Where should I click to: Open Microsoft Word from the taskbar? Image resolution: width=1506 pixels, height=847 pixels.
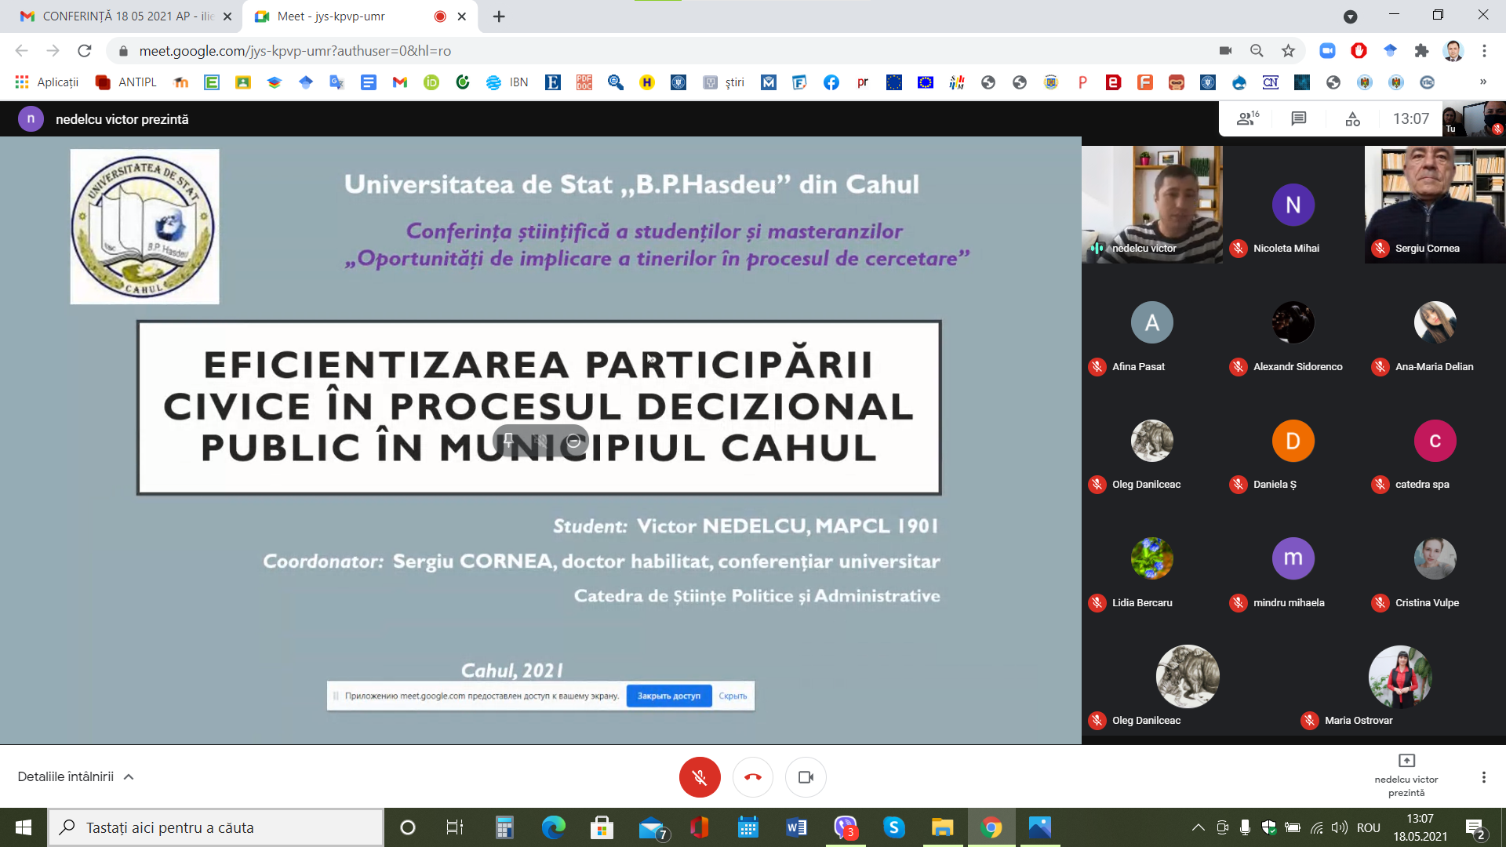796,827
